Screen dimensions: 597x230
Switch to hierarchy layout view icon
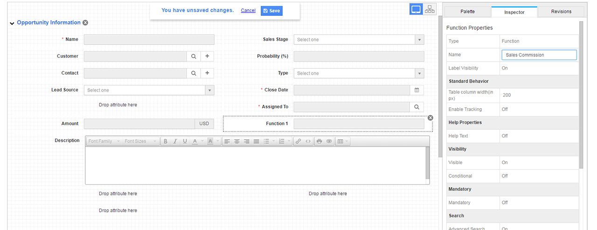pos(430,9)
